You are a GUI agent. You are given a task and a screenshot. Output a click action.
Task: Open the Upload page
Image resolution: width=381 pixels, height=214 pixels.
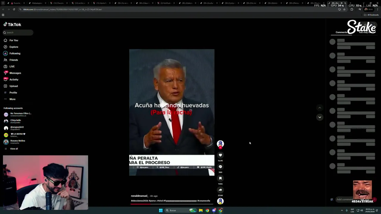pos(13,86)
